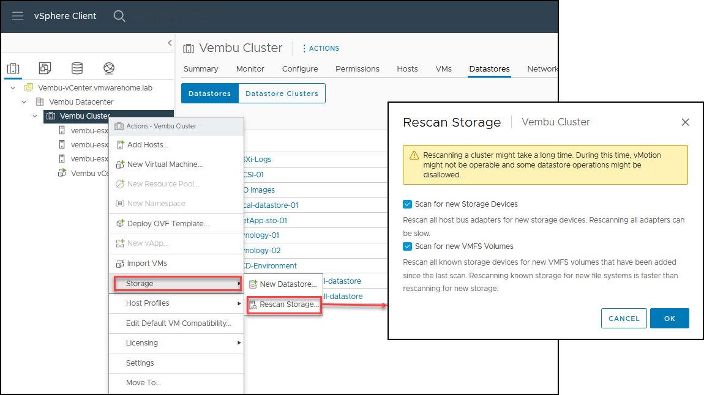Close the Rescan Storage dialog

tap(685, 122)
